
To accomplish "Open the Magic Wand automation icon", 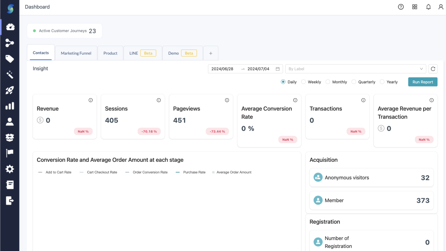I will click(10, 75).
